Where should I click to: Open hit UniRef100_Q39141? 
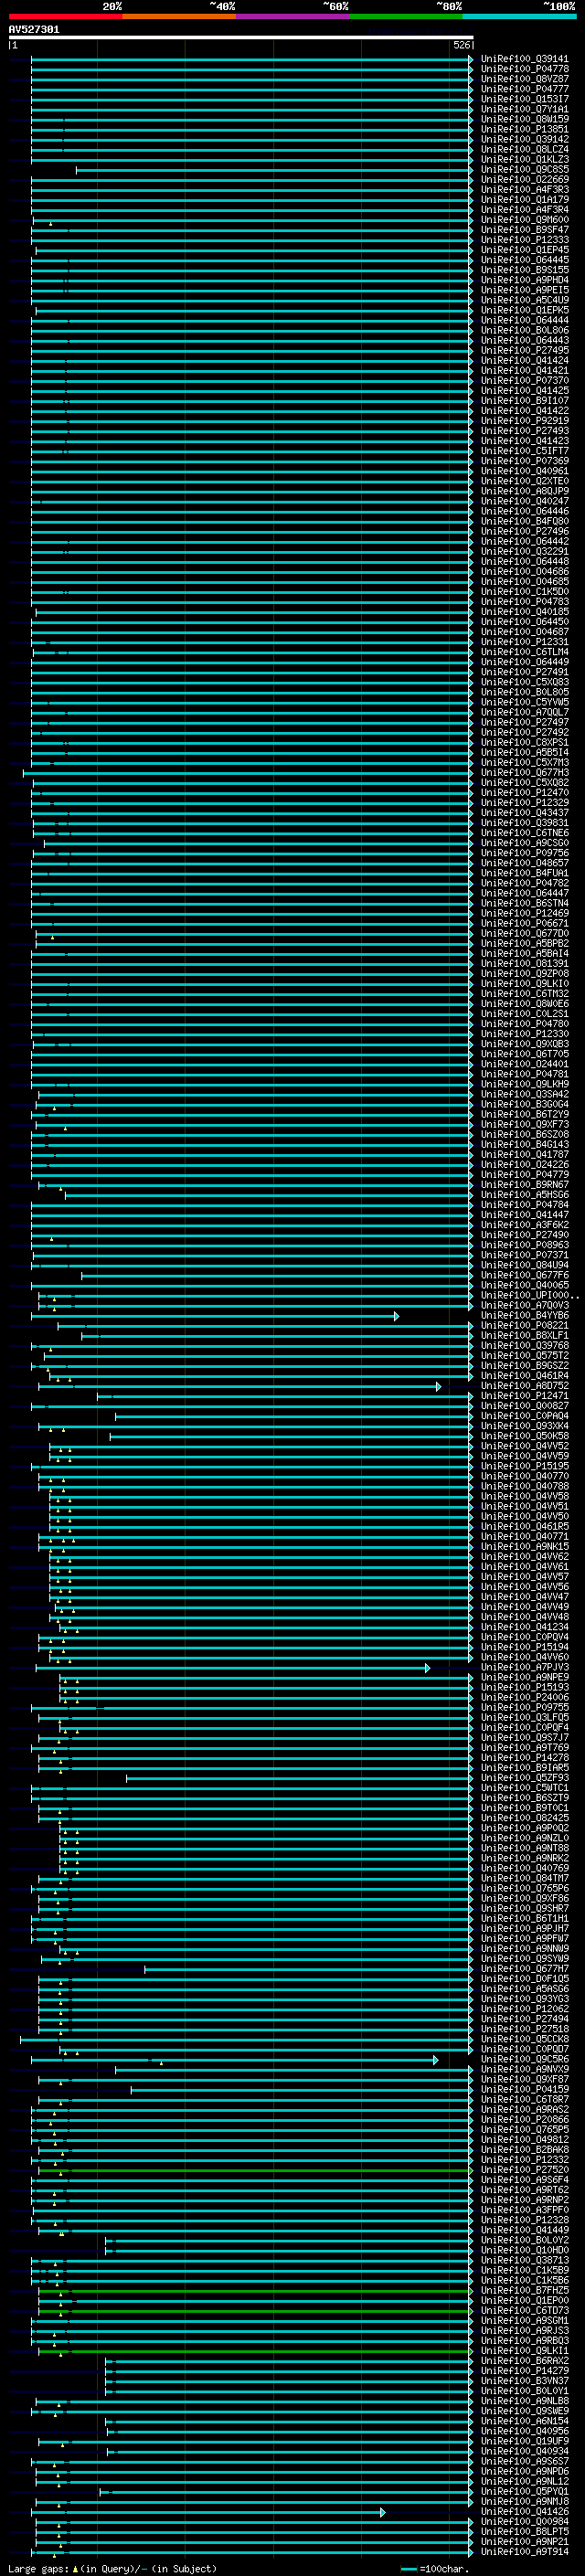[525, 59]
